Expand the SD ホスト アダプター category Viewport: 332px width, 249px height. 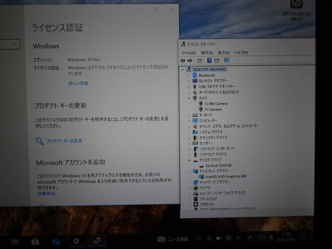[189, 81]
